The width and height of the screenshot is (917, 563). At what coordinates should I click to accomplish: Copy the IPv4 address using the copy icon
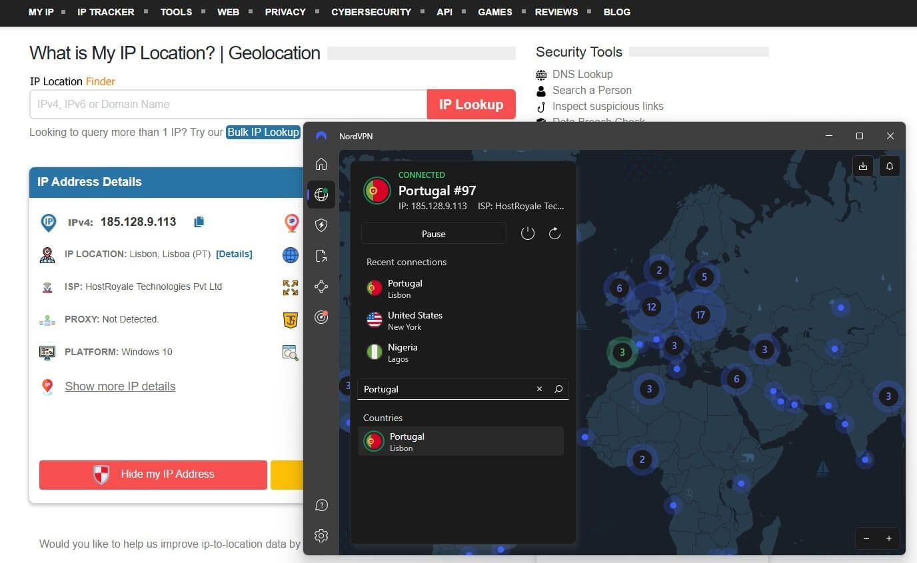199,221
